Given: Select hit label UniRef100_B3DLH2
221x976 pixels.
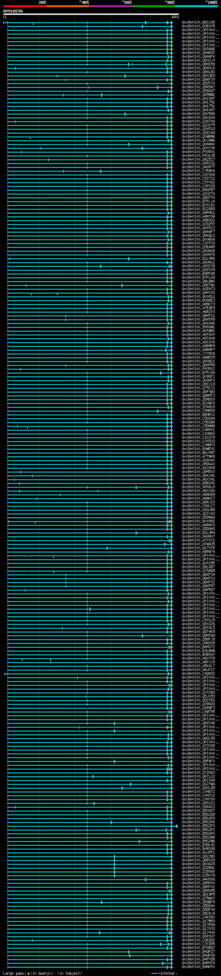Looking at the screenshot, I should click(x=198, y=845).
